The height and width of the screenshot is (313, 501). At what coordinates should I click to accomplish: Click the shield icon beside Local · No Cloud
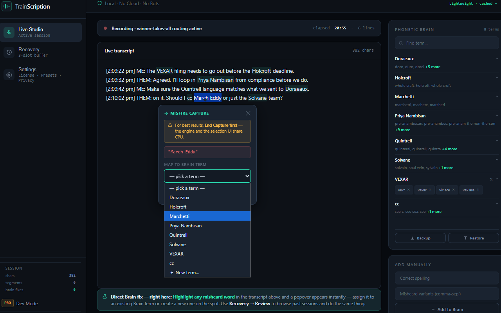[x=99, y=3]
